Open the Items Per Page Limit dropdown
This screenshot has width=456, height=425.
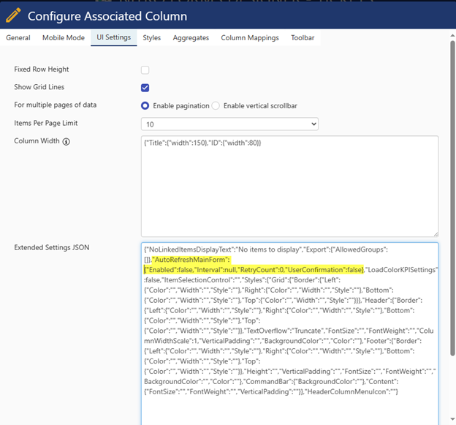point(230,124)
